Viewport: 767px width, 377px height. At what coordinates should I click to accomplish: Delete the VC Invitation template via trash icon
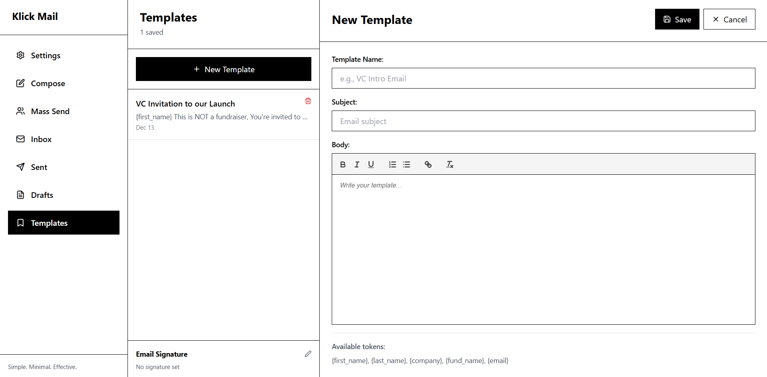click(x=308, y=101)
